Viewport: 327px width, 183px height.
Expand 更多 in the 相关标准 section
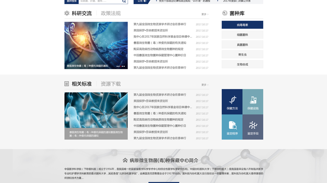click(205, 85)
